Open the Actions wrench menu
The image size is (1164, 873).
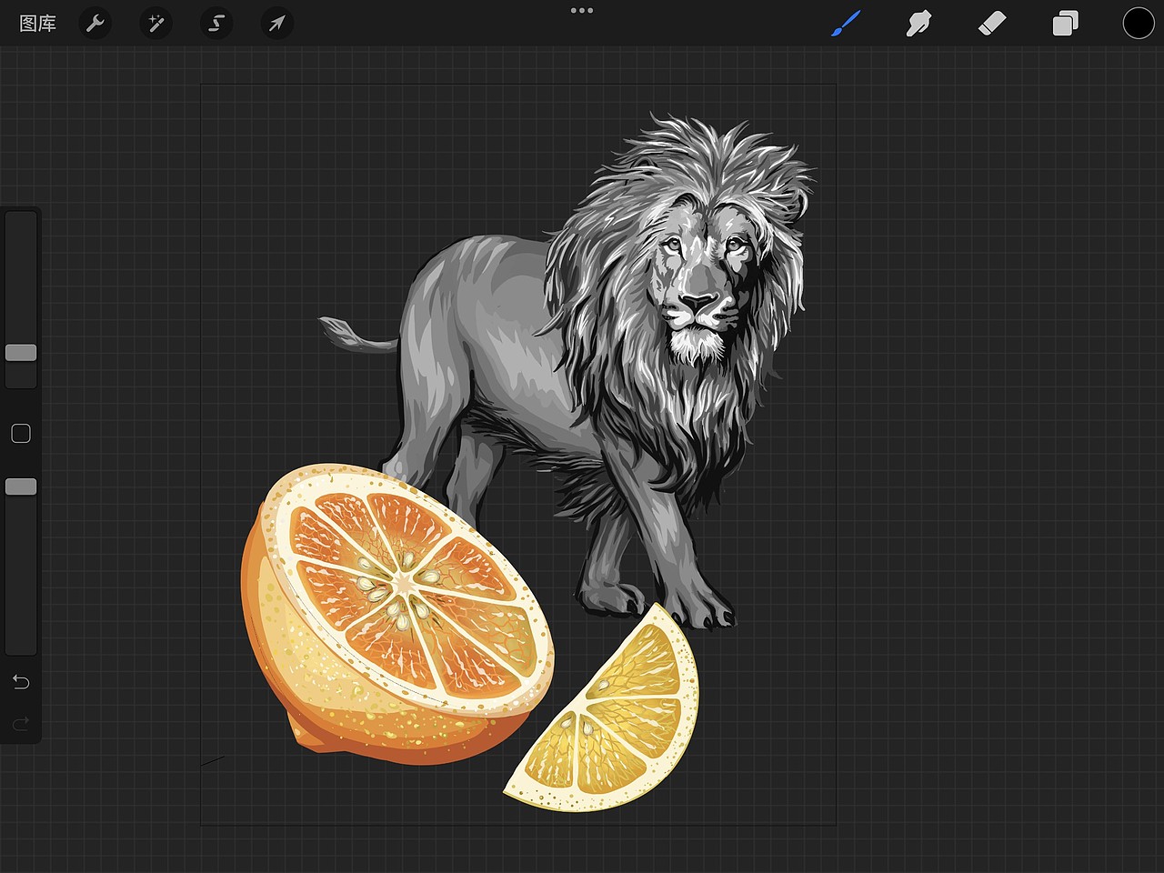click(95, 24)
